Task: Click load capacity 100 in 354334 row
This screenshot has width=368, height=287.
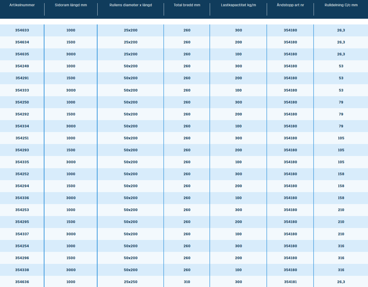Action: [x=238, y=126]
